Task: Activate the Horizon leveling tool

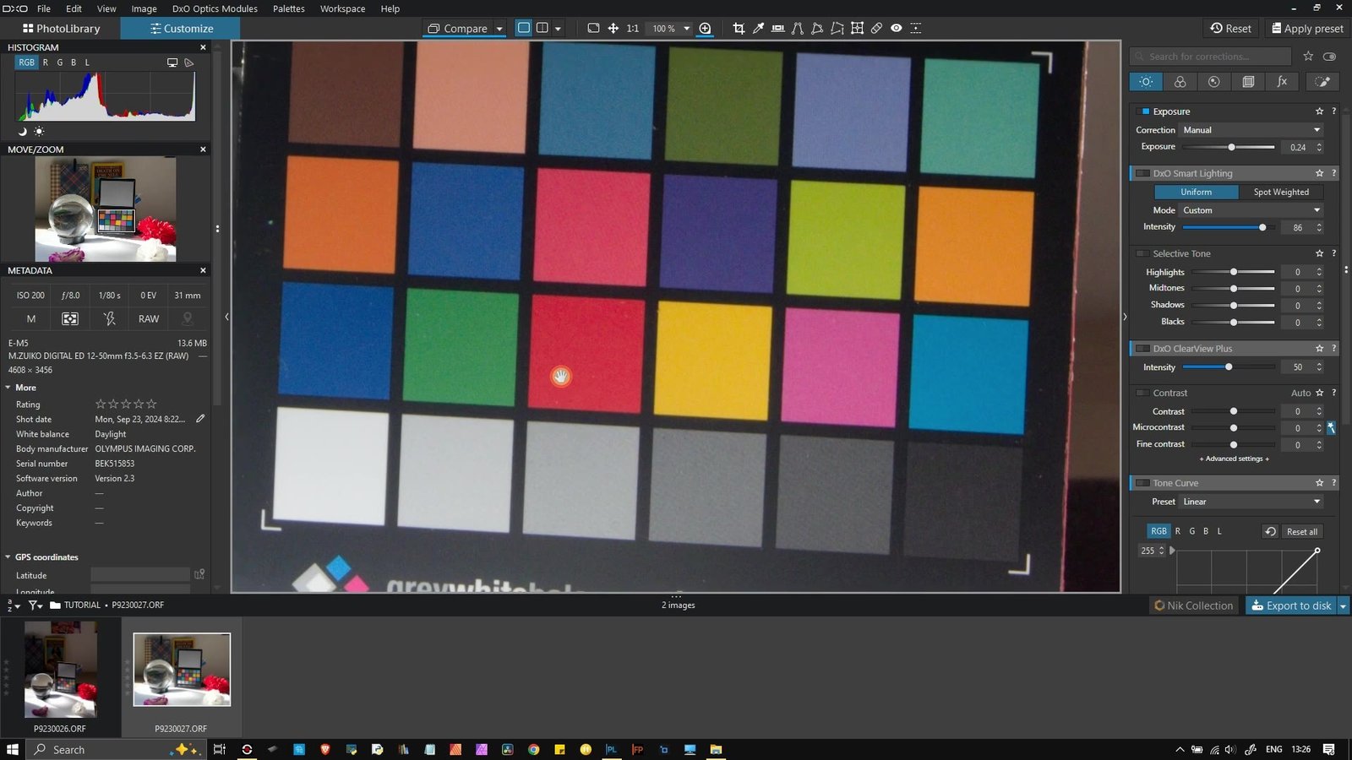Action: click(777, 28)
